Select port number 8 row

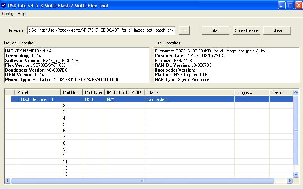[149, 143]
